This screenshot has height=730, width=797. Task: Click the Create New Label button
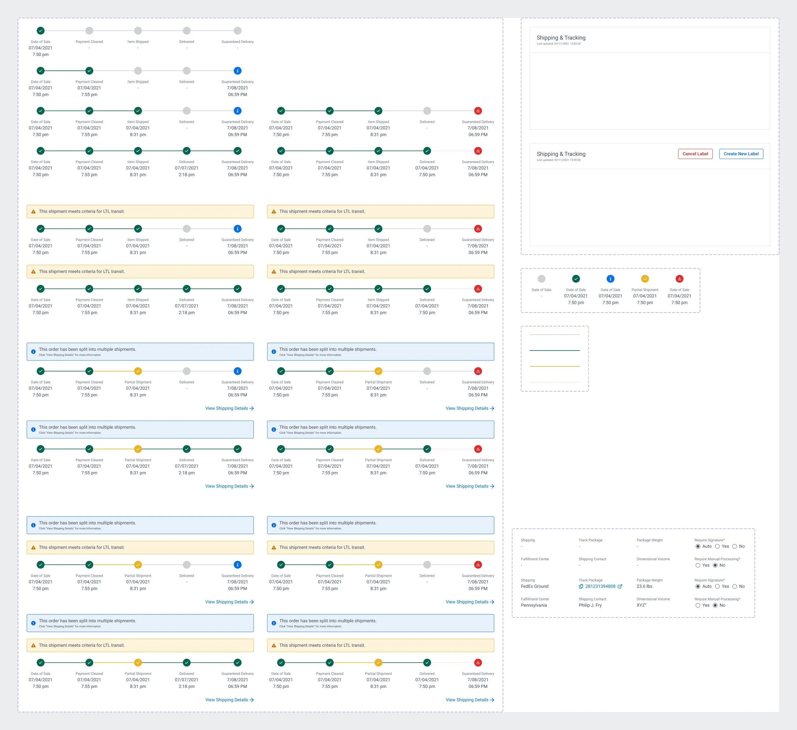(741, 154)
